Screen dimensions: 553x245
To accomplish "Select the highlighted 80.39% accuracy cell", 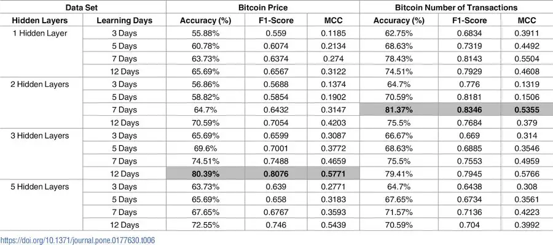I will coord(205,173).
